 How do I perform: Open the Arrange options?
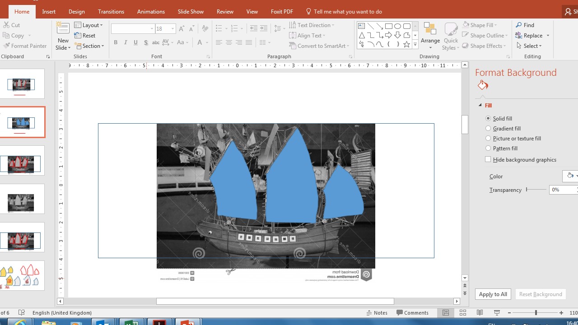430,36
